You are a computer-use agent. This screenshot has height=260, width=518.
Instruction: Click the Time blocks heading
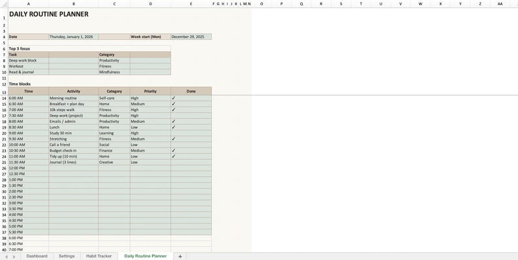pos(20,84)
